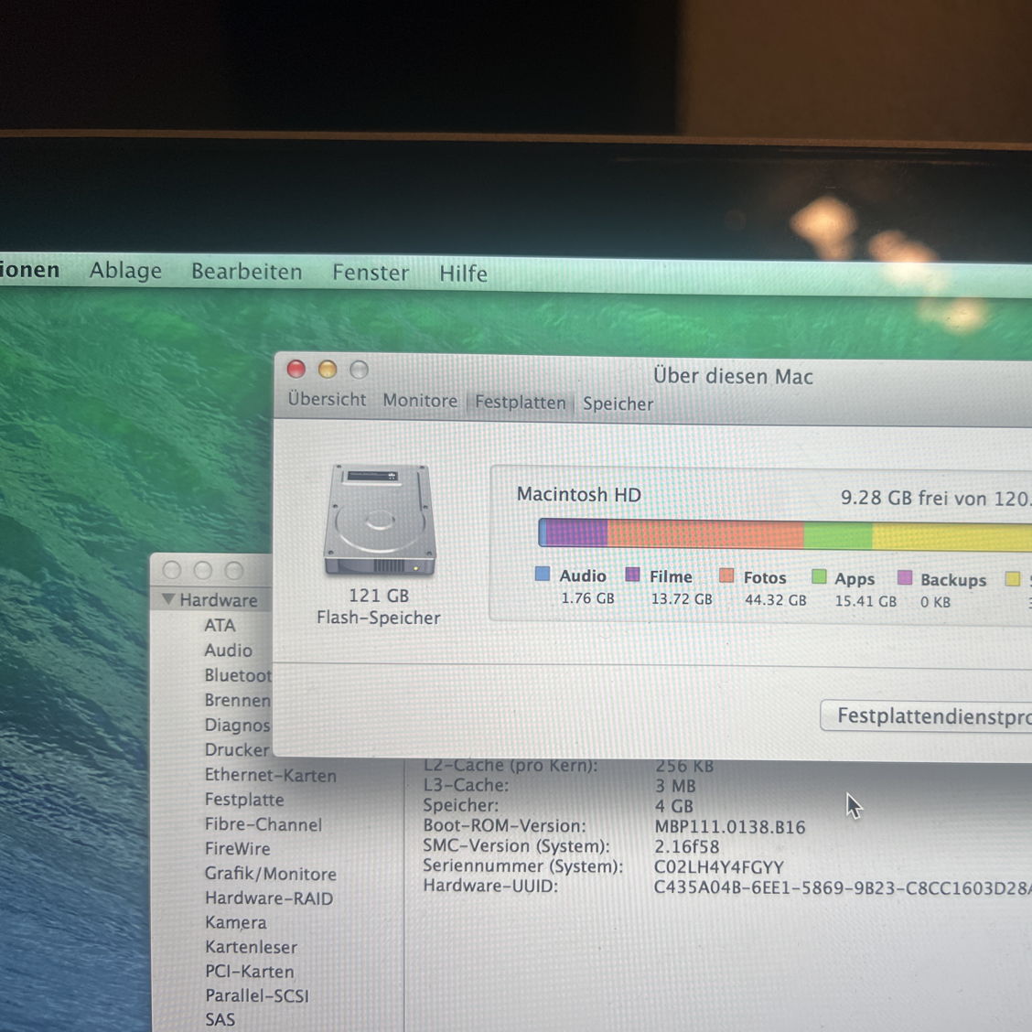Viewport: 1032px width, 1032px height.
Task: Switch to the Speicher tab
Action: [618, 403]
